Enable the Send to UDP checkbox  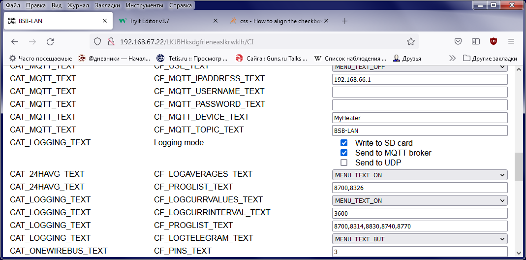pyautogui.click(x=344, y=163)
